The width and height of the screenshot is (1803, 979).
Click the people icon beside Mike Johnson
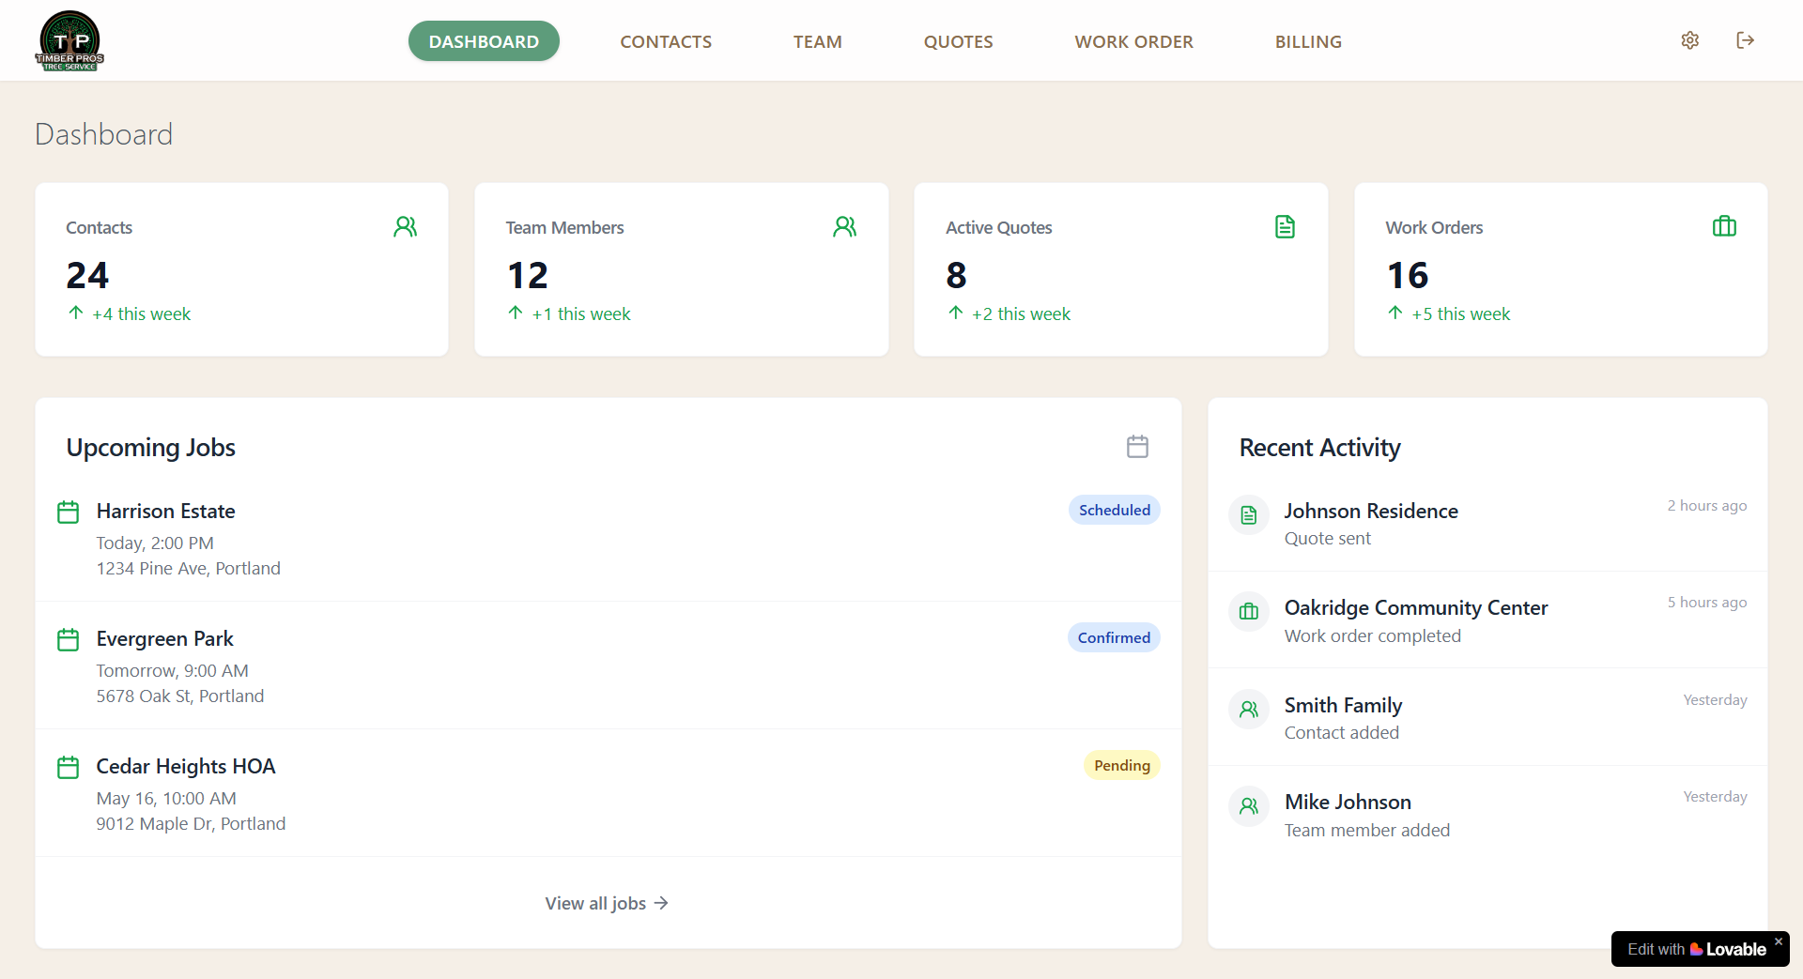coord(1249,806)
